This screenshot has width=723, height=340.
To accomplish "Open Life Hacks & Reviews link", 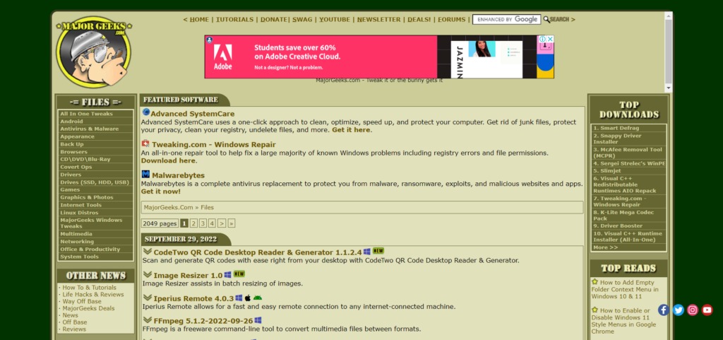I will (93, 294).
